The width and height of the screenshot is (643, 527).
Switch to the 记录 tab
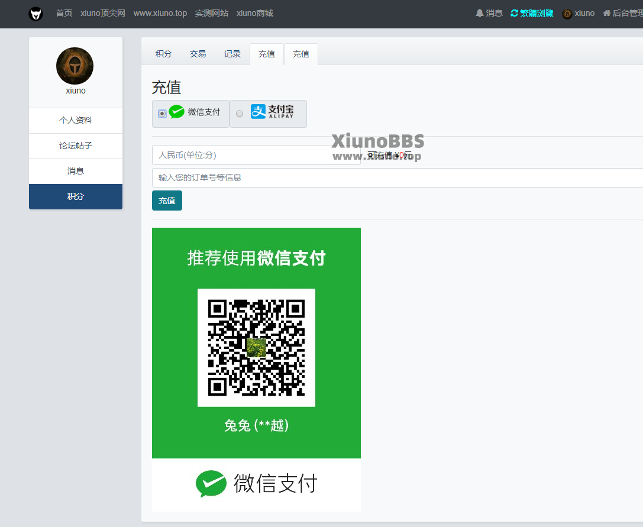point(232,54)
